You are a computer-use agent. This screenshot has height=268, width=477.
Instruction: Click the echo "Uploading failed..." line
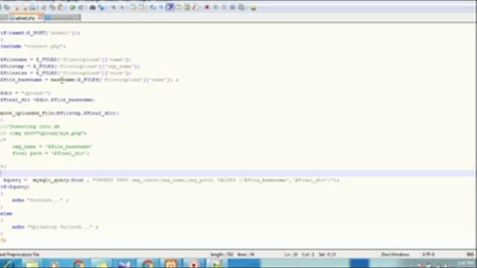pyautogui.click(x=55, y=227)
